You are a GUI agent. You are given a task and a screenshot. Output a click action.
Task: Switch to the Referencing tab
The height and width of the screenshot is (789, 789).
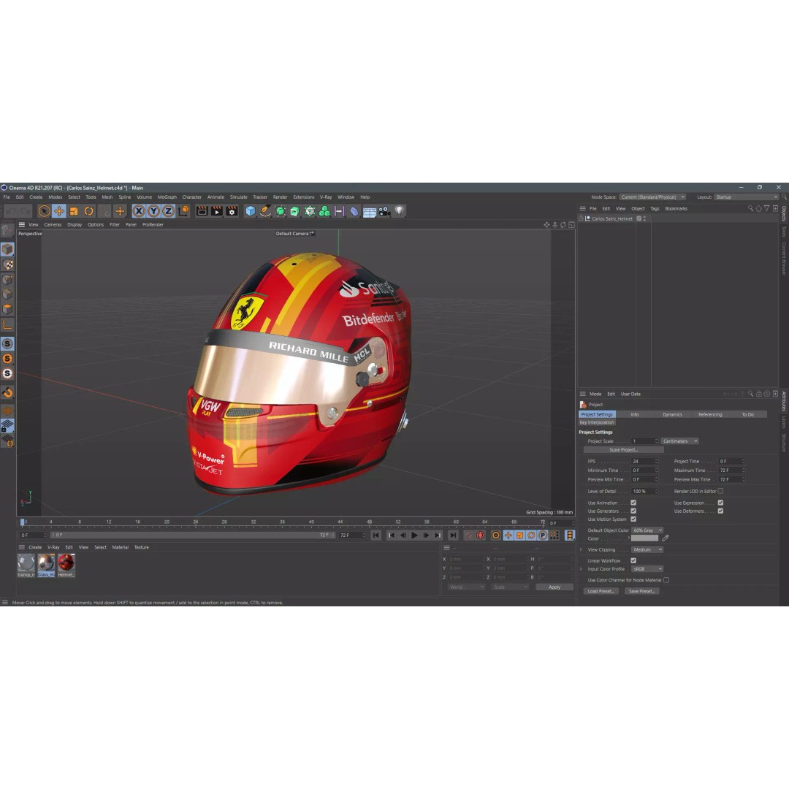point(710,415)
